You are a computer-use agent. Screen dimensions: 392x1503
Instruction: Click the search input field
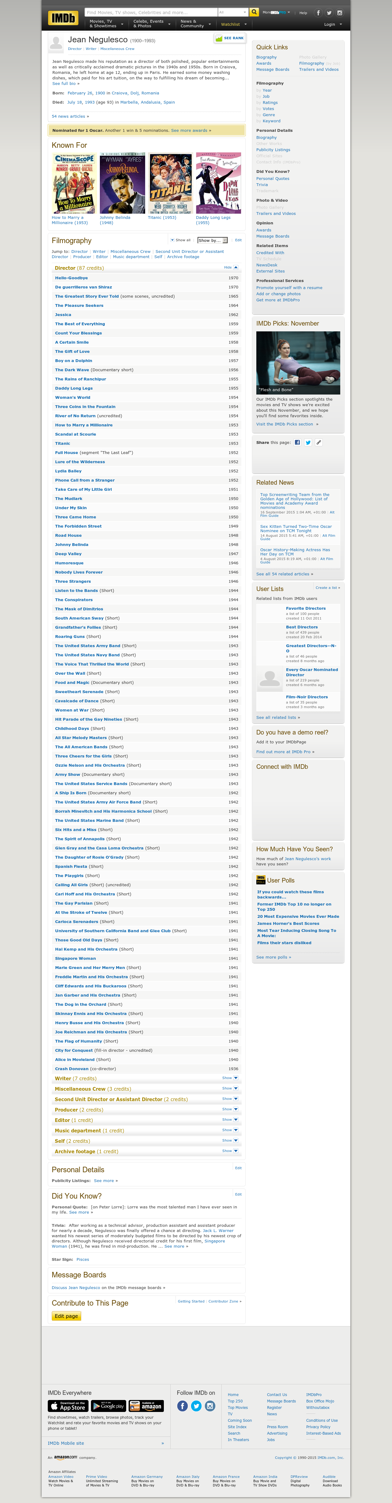pos(151,12)
